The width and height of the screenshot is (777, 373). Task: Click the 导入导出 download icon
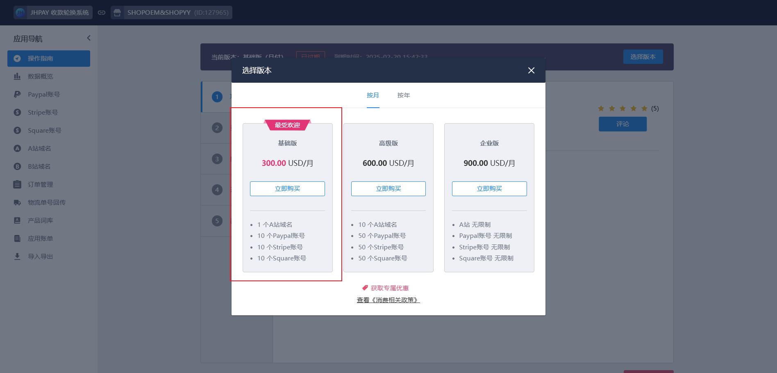(x=17, y=257)
